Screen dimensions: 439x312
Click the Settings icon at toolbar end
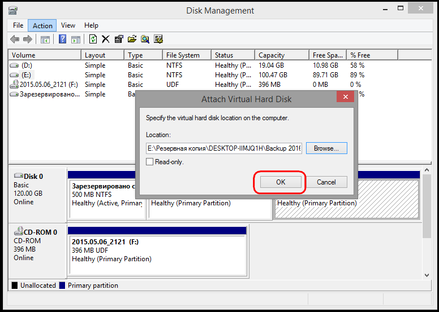pyautogui.click(x=158, y=39)
